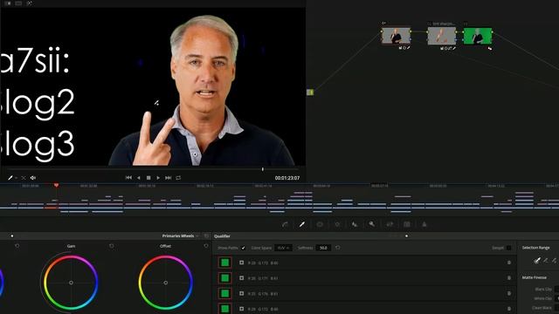Toggle the Show Paths checkbox
Screen dimensions: 559x314
click(243, 248)
